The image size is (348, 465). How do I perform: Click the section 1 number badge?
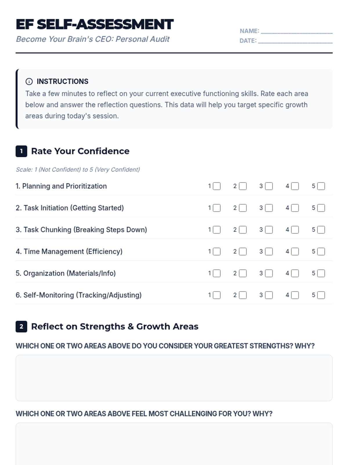21,151
